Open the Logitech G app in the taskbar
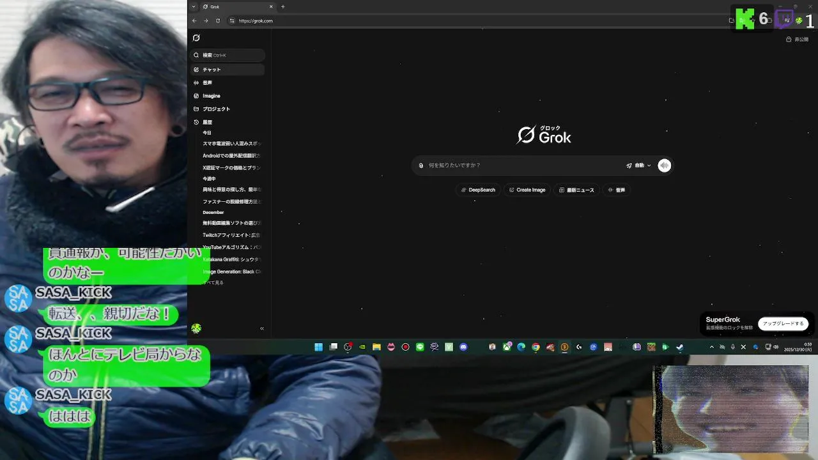This screenshot has height=460, width=818. (579, 347)
